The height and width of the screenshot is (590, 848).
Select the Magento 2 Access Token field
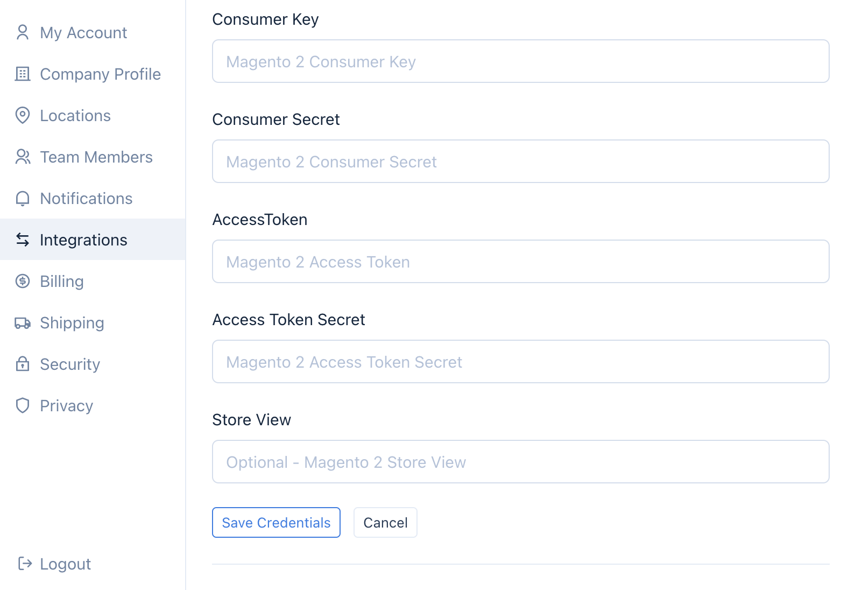pos(520,262)
